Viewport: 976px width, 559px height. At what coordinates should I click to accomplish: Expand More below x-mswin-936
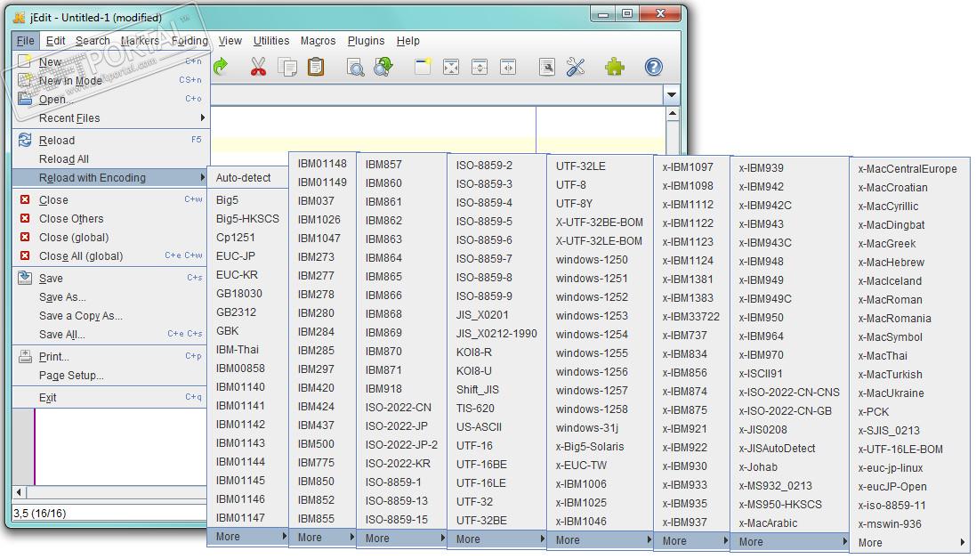tap(910, 543)
